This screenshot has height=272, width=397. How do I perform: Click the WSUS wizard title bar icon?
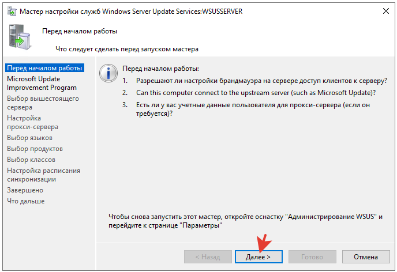(10, 11)
